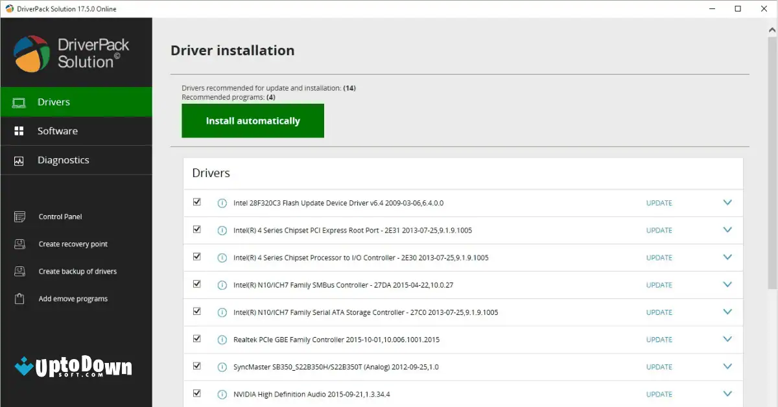Click the Create backup of drivers icon
The image size is (778, 407).
coord(19,271)
